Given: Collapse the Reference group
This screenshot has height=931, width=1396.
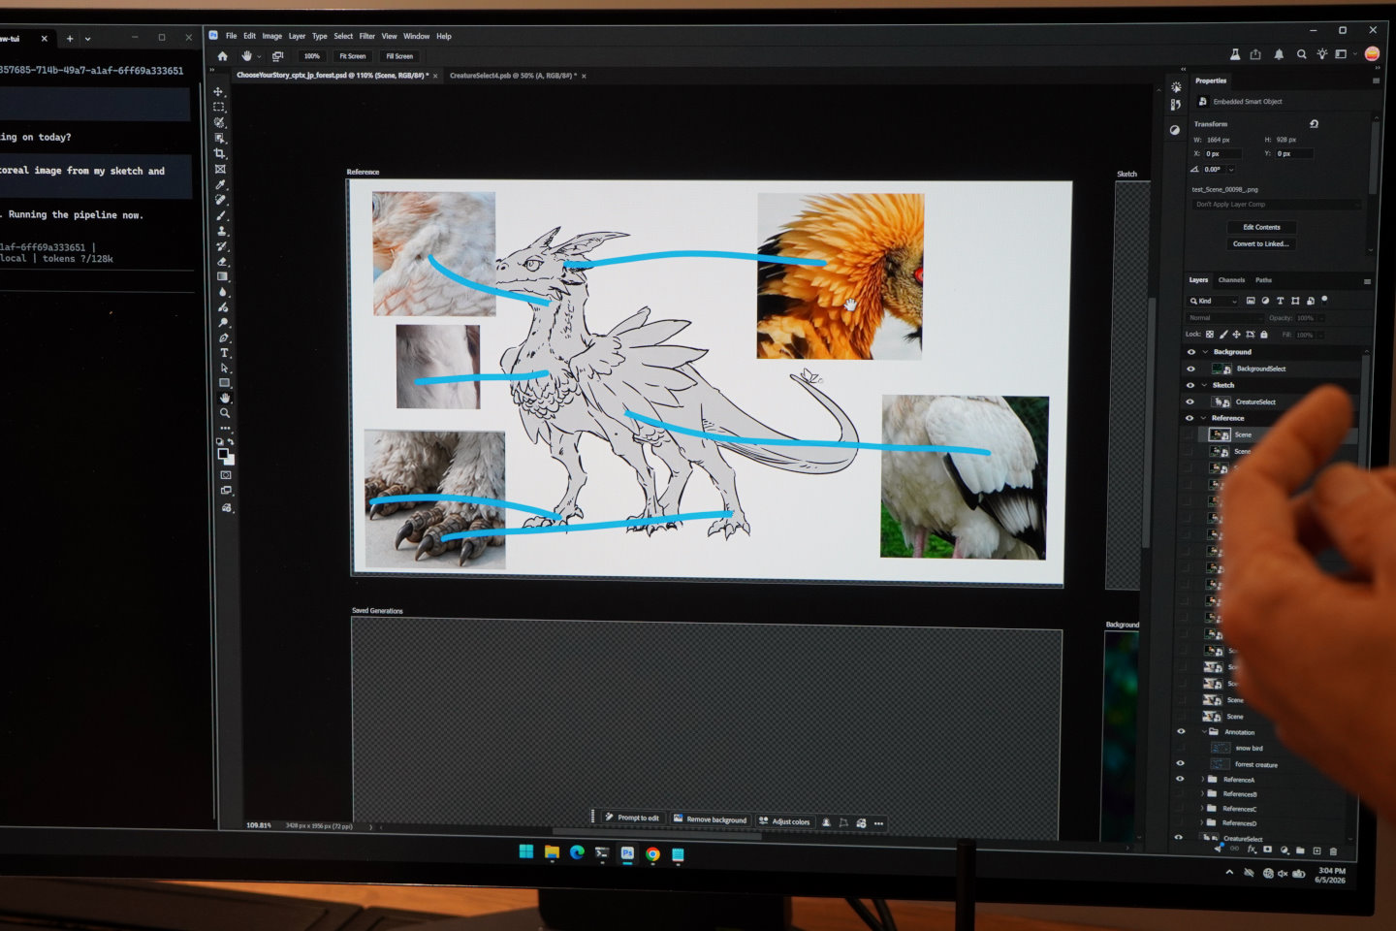Looking at the screenshot, I should point(1203,418).
